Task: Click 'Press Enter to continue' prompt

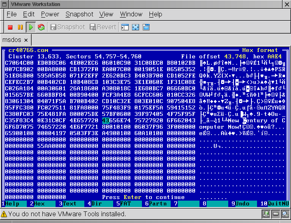Action: point(143,197)
